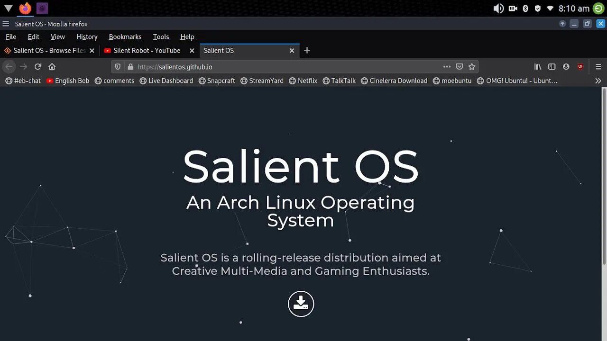Viewport: 607px width, 341px height.
Task: Open the Firefox hamburger menu
Action: click(598, 67)
